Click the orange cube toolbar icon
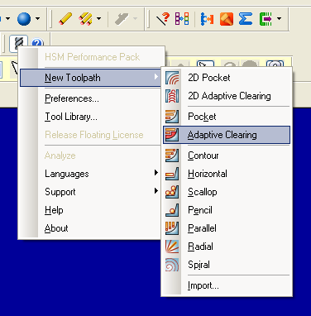The image size is (311, 316). point(227,19)
